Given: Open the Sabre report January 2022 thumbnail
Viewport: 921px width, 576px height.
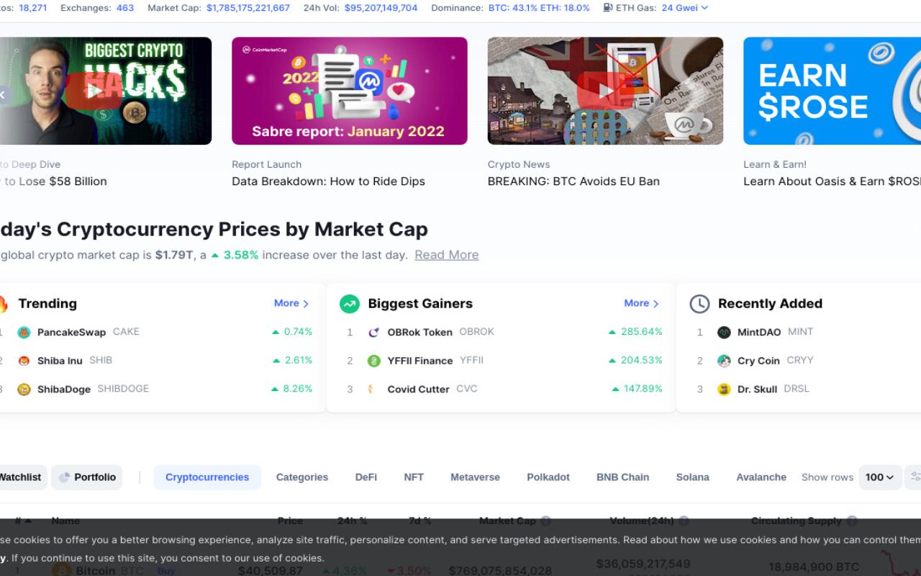Looking at the screenshot, I should click(x=350, y=91).
